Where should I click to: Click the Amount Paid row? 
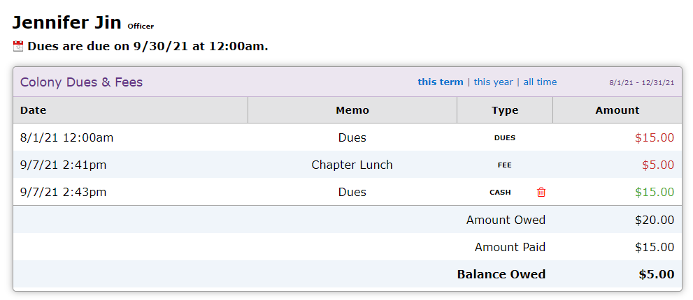pos(348,246)
